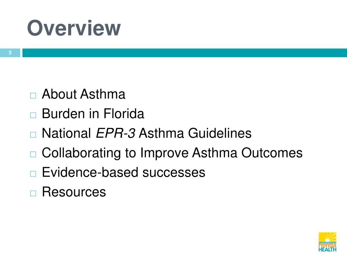
Task: Click the word Outcomes in fourth bullet
Action: point(272,153)
